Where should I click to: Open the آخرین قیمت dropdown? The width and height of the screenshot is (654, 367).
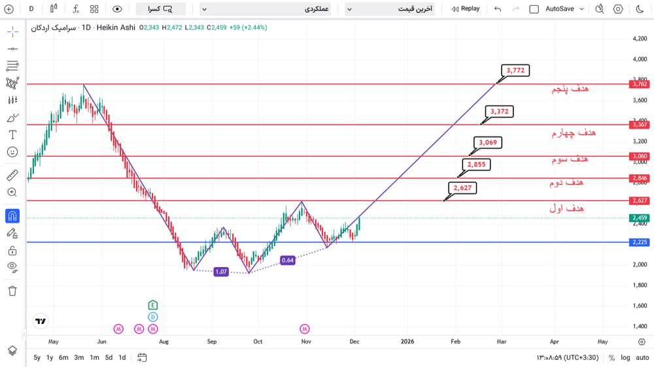(392, 9)
